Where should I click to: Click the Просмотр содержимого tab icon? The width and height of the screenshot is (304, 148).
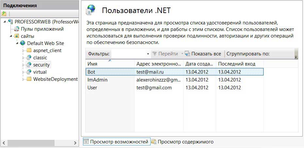[x=154, y=141]
